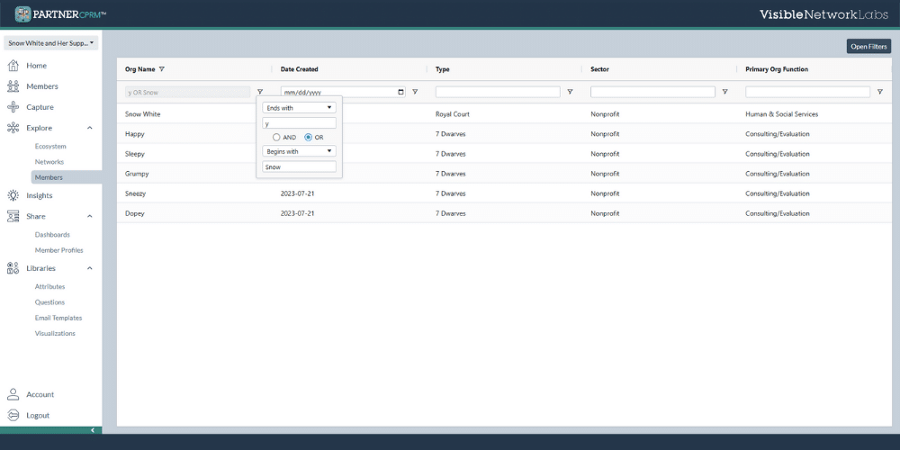Open Ecosystem under Explore
Screen dimensions: 900x450
(x=50, y=146)
